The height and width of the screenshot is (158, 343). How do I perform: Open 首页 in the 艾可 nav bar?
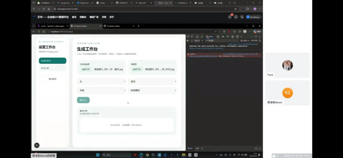(74, 17)
